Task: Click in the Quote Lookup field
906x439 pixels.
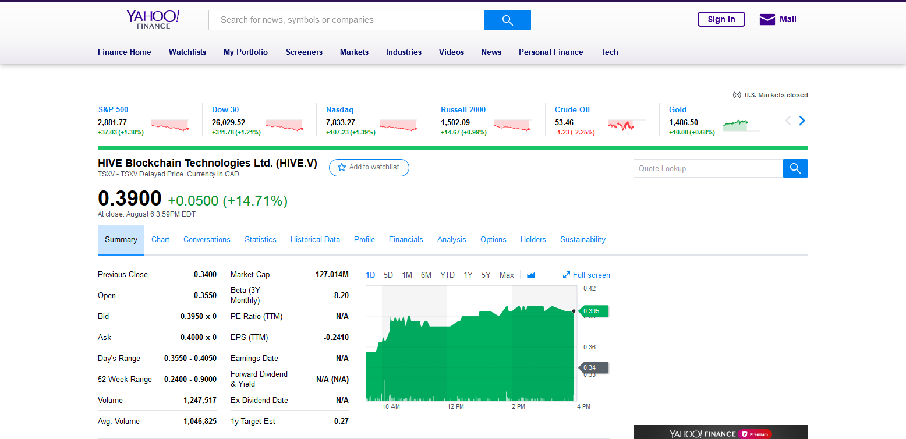Action: point(707,168)
